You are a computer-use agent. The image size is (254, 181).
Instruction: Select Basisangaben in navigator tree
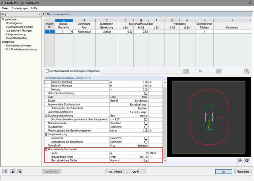point(14,23)
